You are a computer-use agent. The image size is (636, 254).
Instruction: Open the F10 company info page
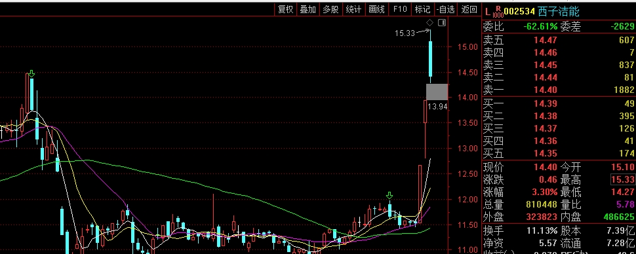pyautogui.click(x=400, y=9)
